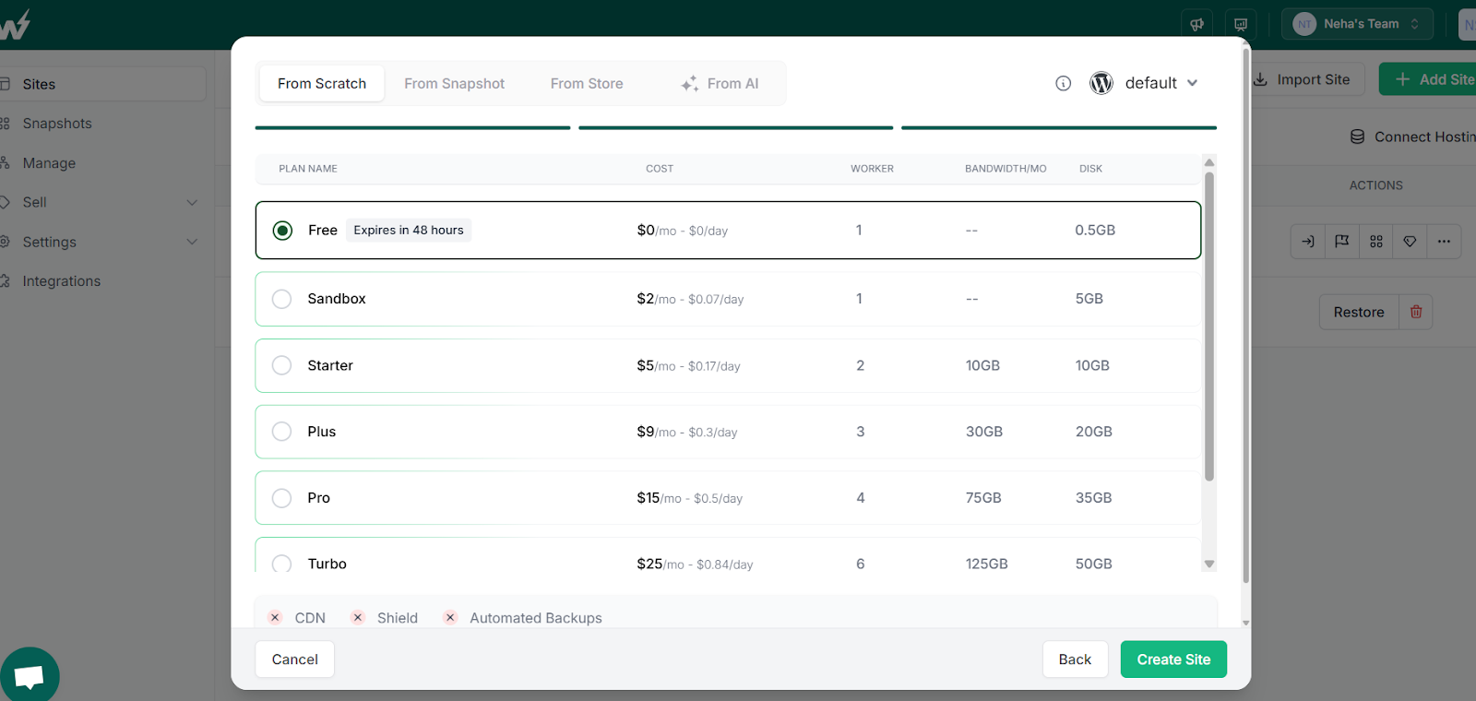Click the download icon on Import Site

click(x=1260, y=79)
